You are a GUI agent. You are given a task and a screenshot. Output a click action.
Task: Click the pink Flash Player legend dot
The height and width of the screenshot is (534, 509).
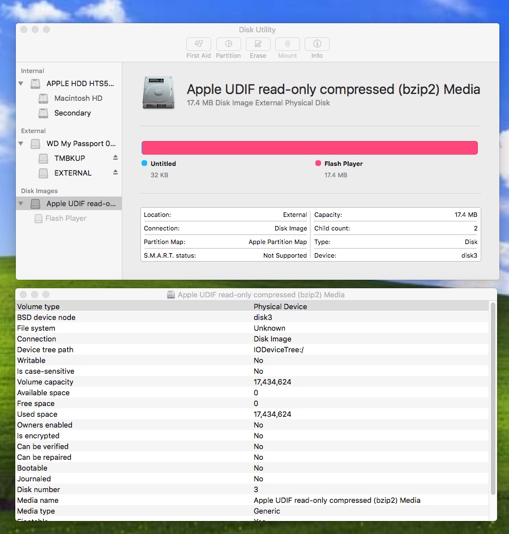click(x=318, y=163)
